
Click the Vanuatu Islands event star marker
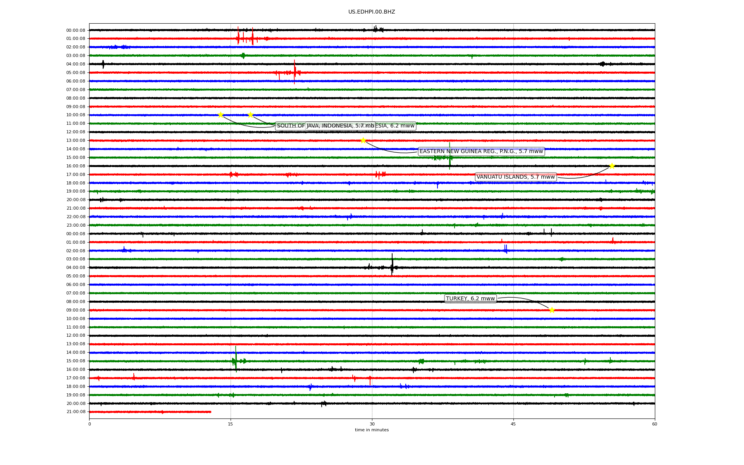tap(612, 166)
